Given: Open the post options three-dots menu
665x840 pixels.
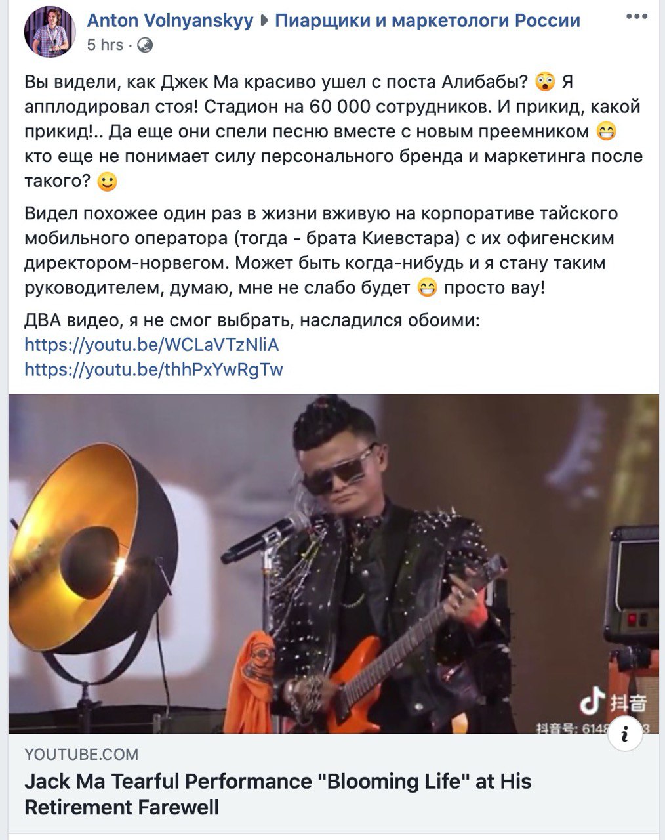Looking at the screenshot, I should [636, 16].
